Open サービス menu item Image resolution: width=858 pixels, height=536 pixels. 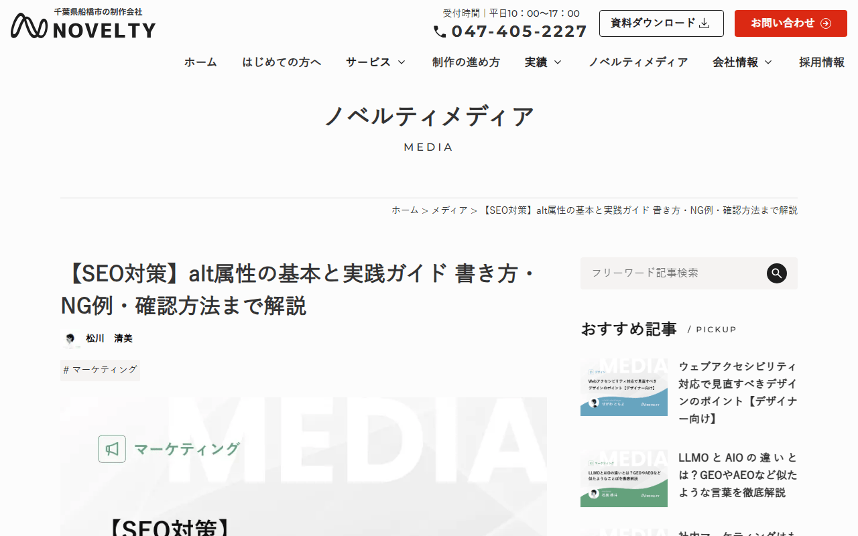click(368, 62)
